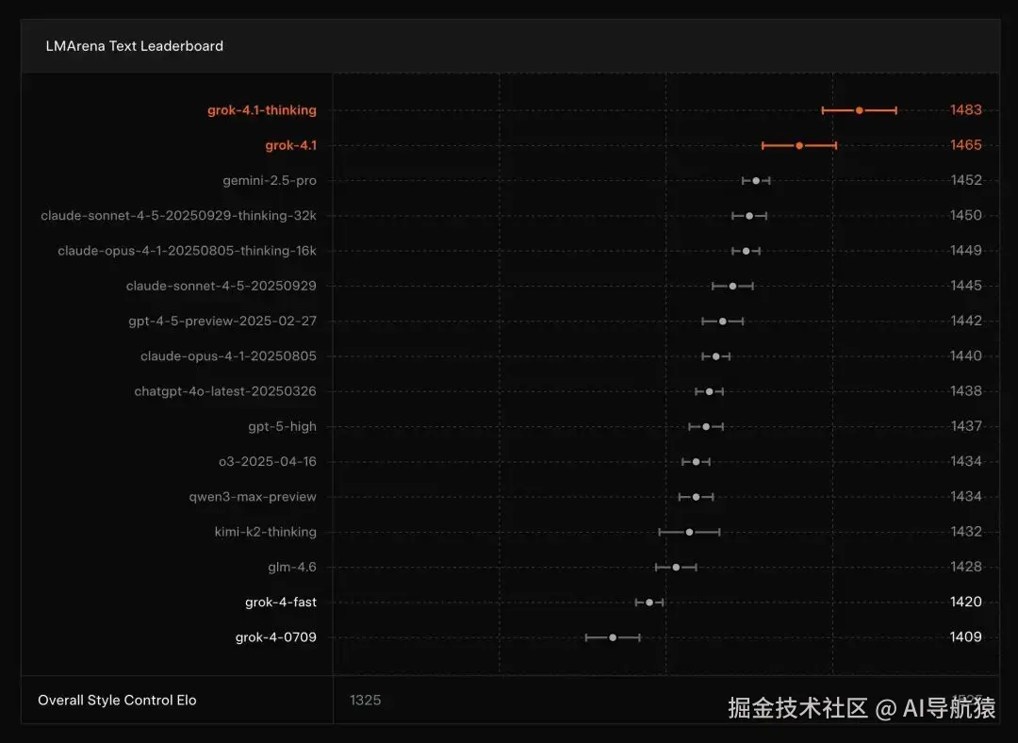Select the gemini-2.5-pro row label
The height and width of the screenshot is (743, 1018).
tap(270, 180)
